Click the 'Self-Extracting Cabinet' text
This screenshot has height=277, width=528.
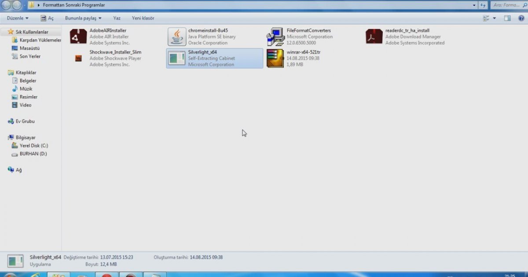coord(212,58)
